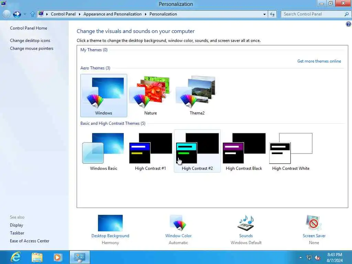Screen dimensions: 352x264
Task: Open Get more themes online link
Action: point(319,61)
